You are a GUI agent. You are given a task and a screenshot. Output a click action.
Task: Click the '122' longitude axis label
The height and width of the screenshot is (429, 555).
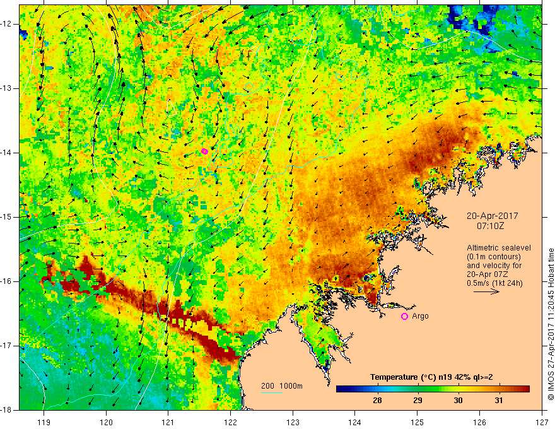point(230,422)
